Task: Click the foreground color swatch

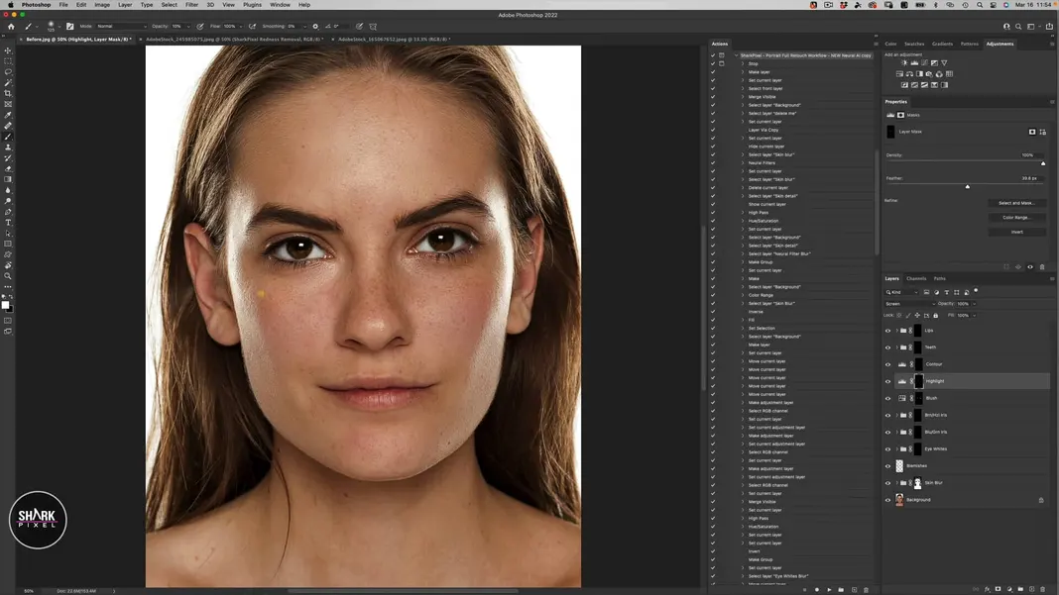Action: (x=5, y=305)
